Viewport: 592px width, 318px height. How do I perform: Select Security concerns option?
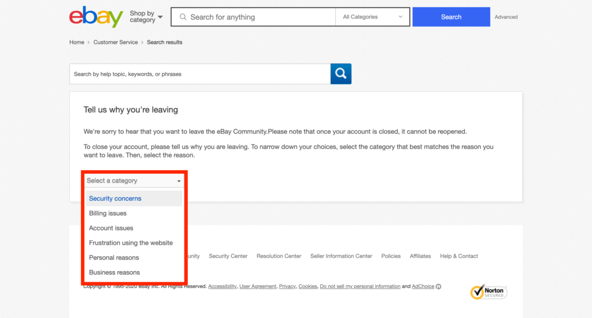115,199
